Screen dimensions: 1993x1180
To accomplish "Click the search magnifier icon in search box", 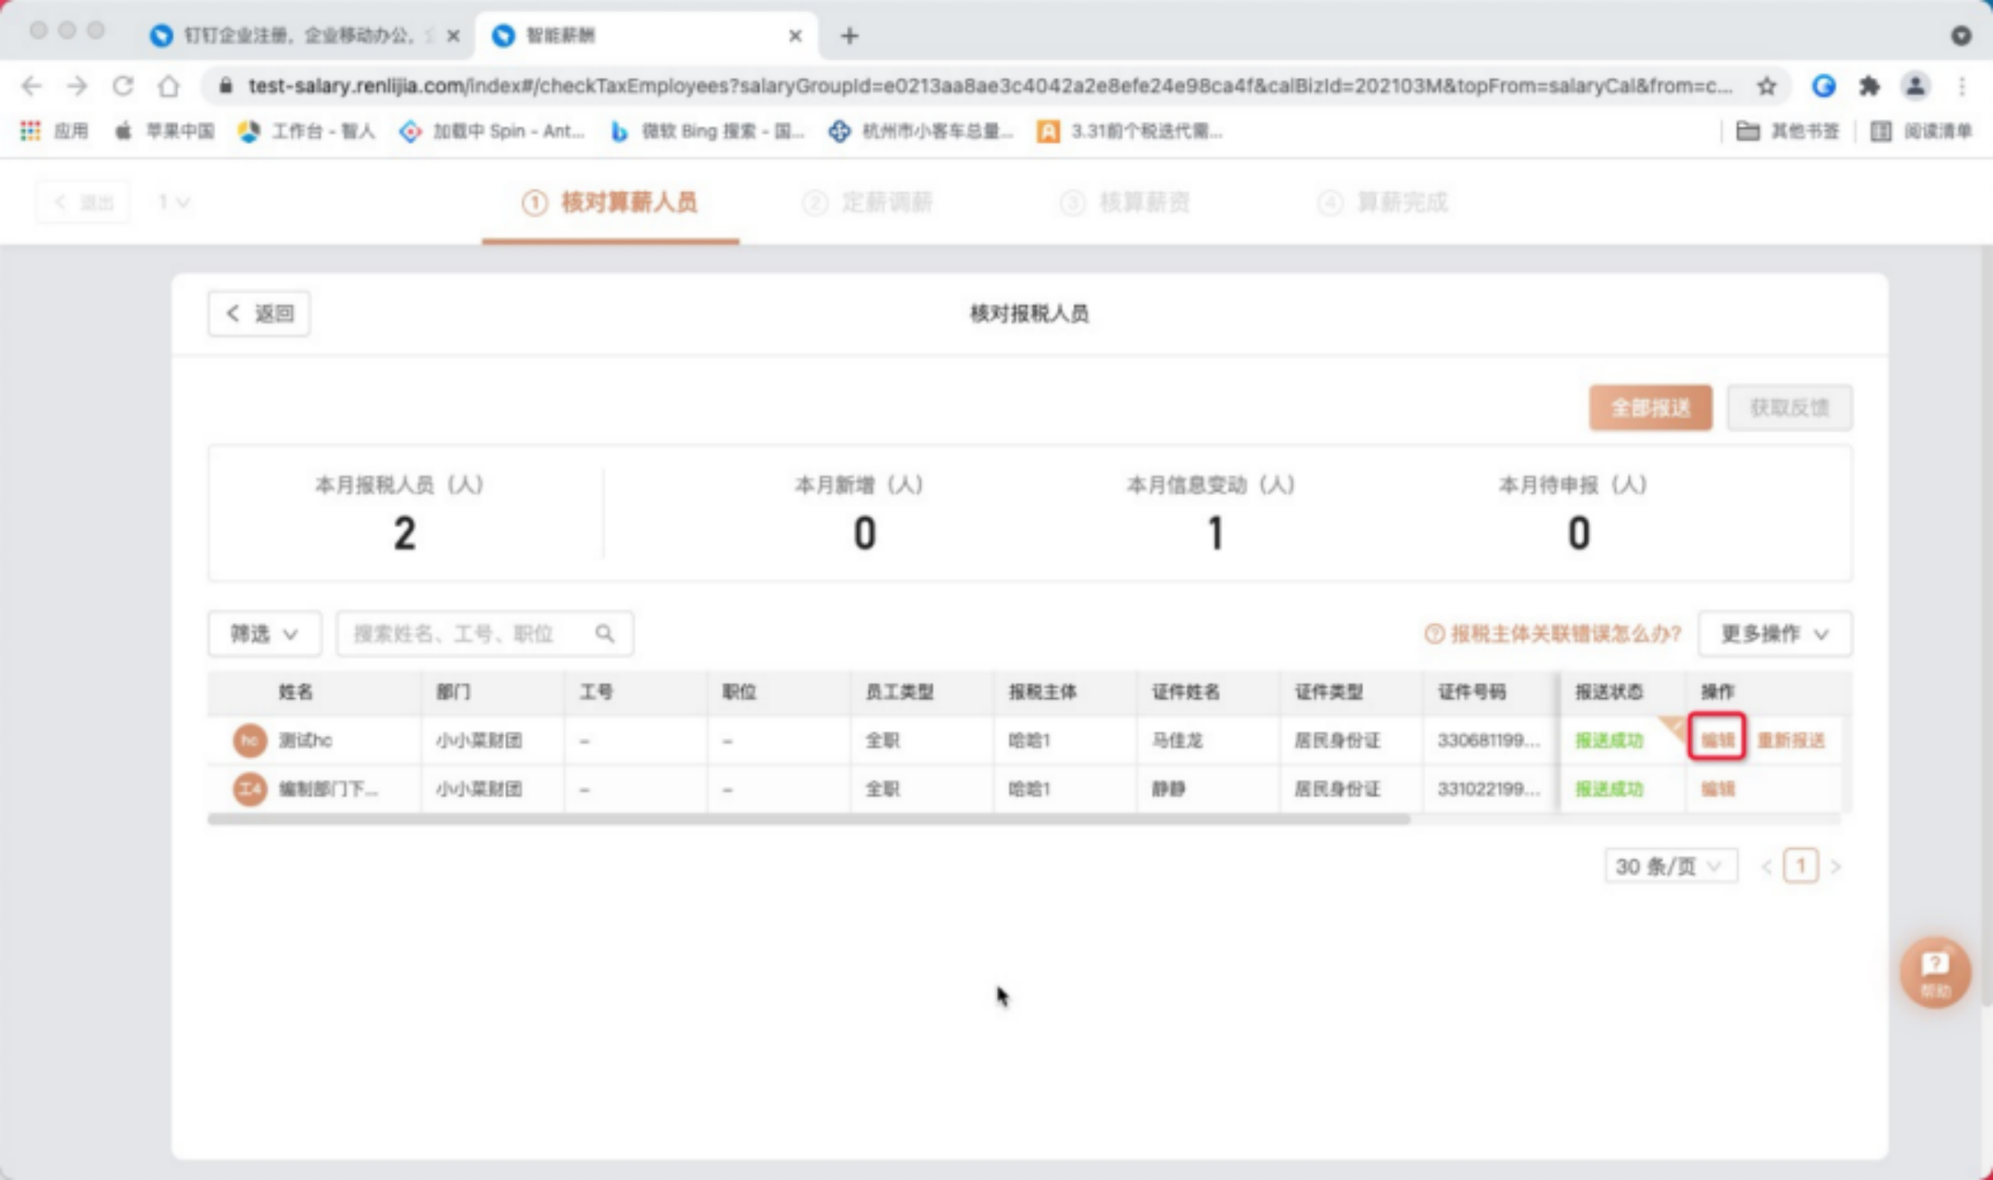I will tap(604, 633).
